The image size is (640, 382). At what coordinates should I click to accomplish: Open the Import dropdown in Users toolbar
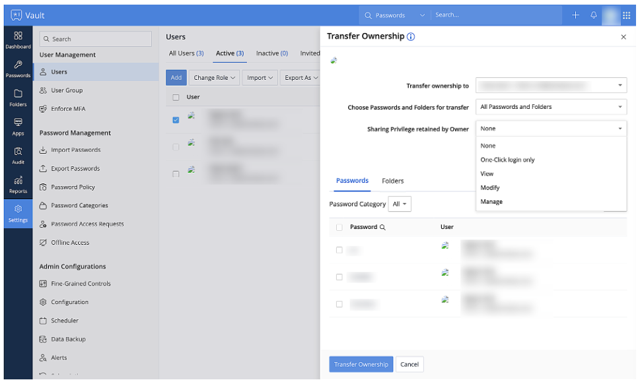tap(260, 77)
